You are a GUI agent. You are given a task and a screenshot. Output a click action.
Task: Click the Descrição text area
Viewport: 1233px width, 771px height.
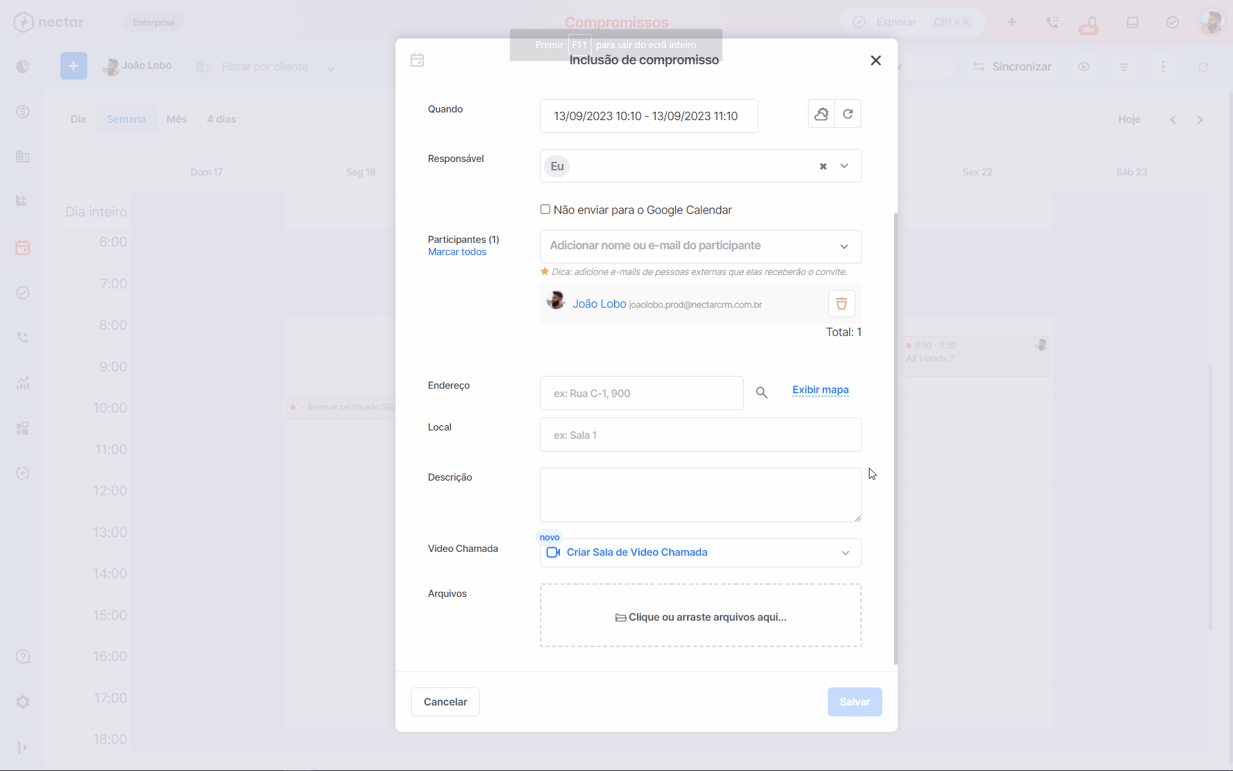point(701,495)
